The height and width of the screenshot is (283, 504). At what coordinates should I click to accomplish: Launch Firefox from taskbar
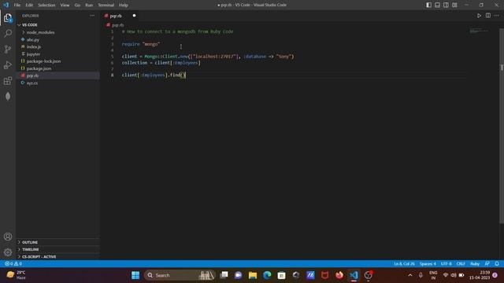[339, 275]
